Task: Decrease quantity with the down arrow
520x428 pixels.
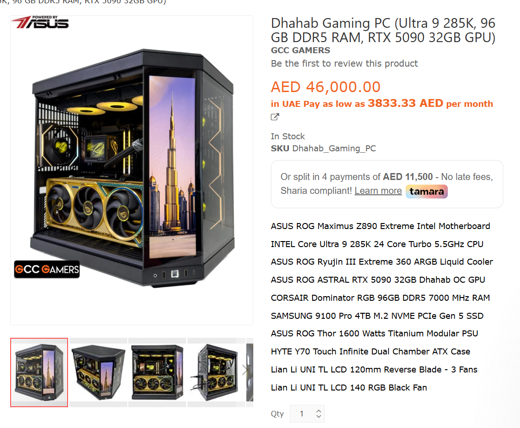Action: [319, 416]
